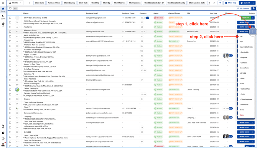The width and height of the screenshot is (257, 148).
Task: Select the Acrylic Inc row checkbox
Action: [10, 27]
